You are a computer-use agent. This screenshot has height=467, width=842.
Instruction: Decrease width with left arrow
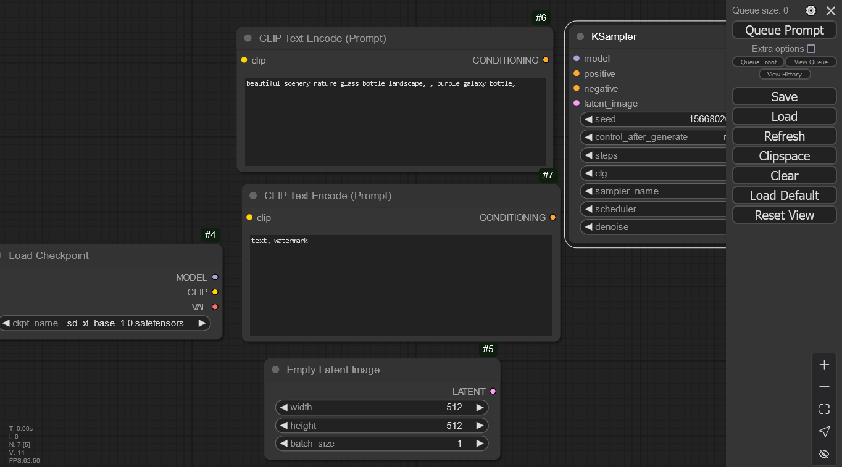click(x=283, y=407)
